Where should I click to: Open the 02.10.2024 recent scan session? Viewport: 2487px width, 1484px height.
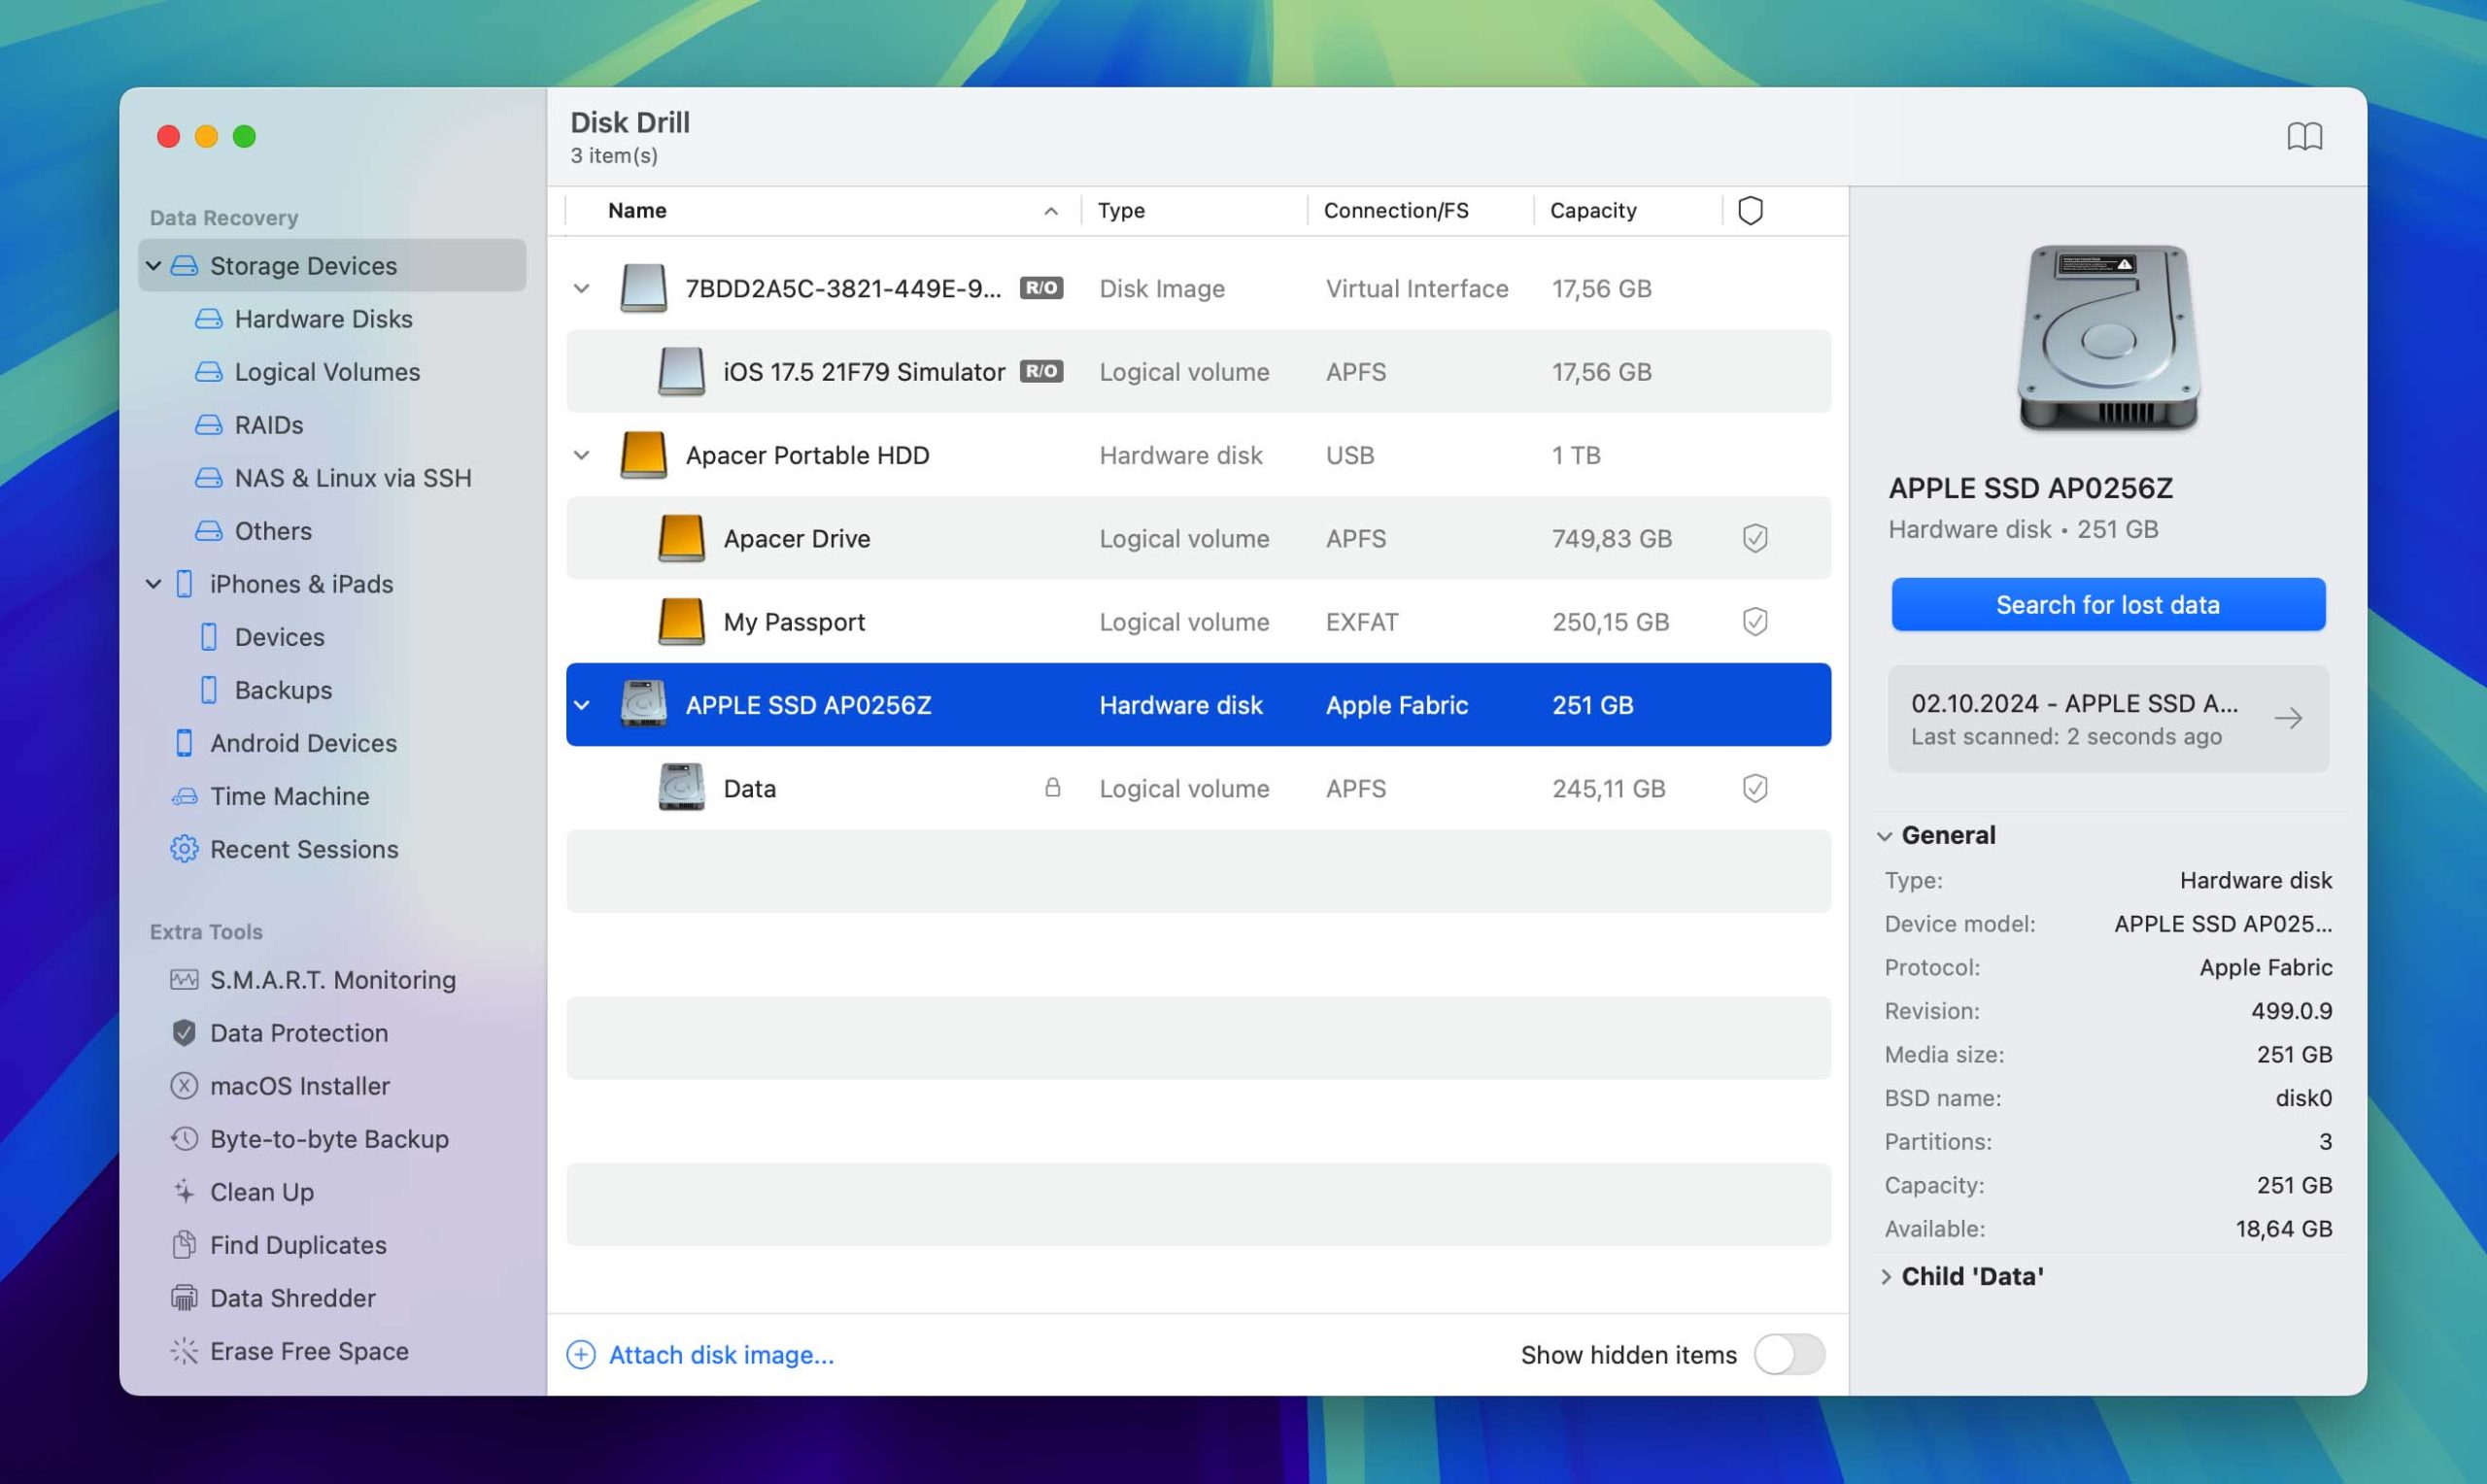click(x=2108, y=719)
